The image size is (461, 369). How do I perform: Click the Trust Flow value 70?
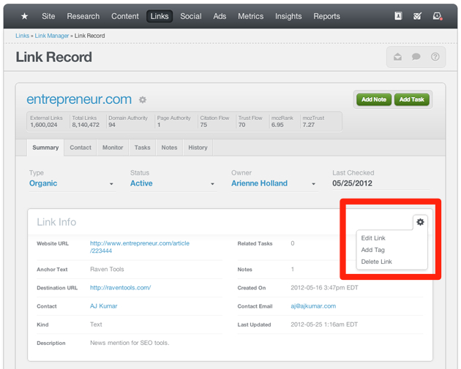[x=241, y=125]
